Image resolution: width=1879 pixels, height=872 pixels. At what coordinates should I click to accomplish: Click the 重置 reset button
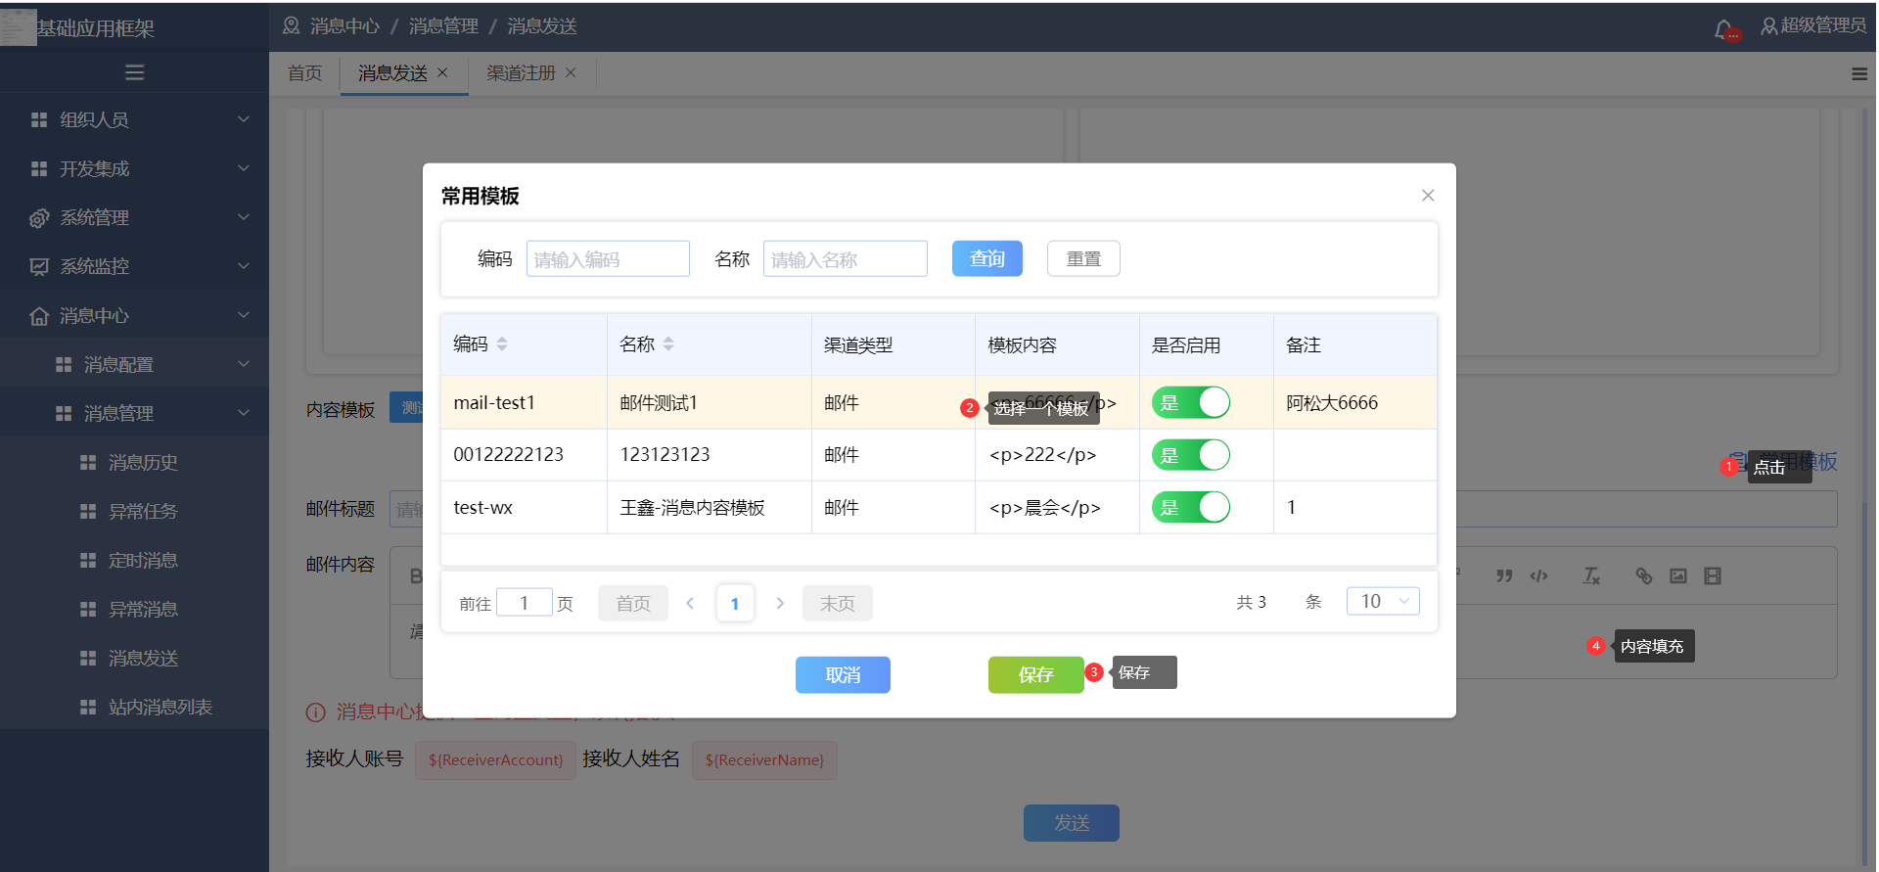(x=1083, y=258)
